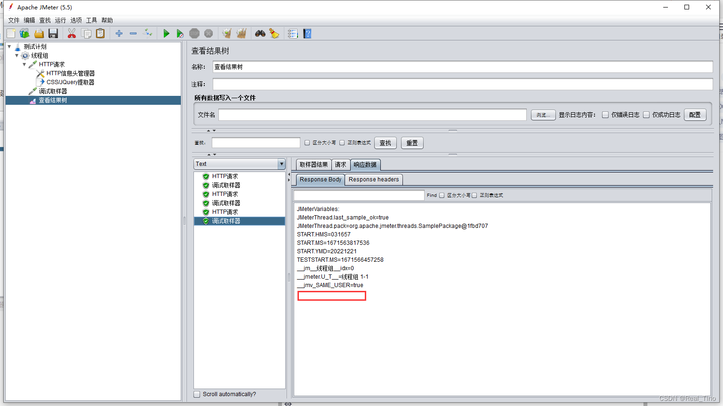Select the Response Body tab
This screenshot has height=406, width=723.
pos(321,180)
